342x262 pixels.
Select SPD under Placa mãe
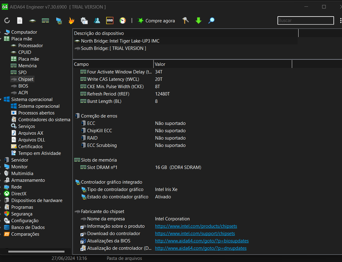coord(22,73)
